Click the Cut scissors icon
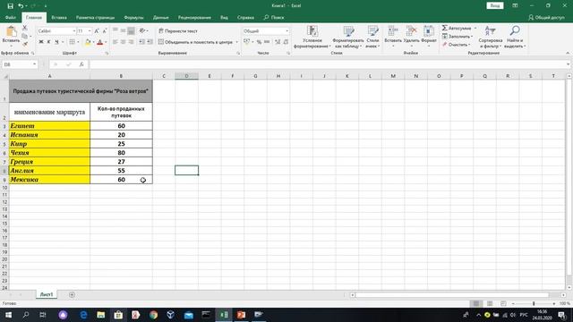Viewport: 573px width, 322px height. pyautogui.click(x=25, y=28)
